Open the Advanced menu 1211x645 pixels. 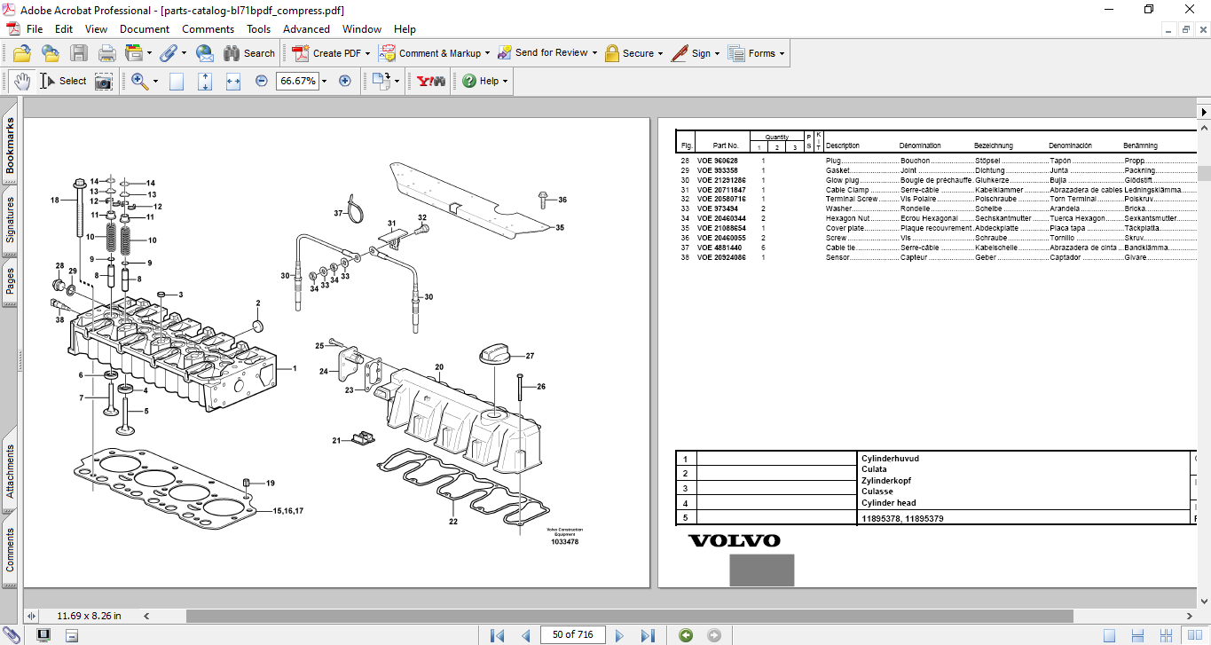coord(306,29)
